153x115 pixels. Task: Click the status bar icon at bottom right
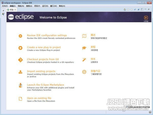click(x=150, y=112)
